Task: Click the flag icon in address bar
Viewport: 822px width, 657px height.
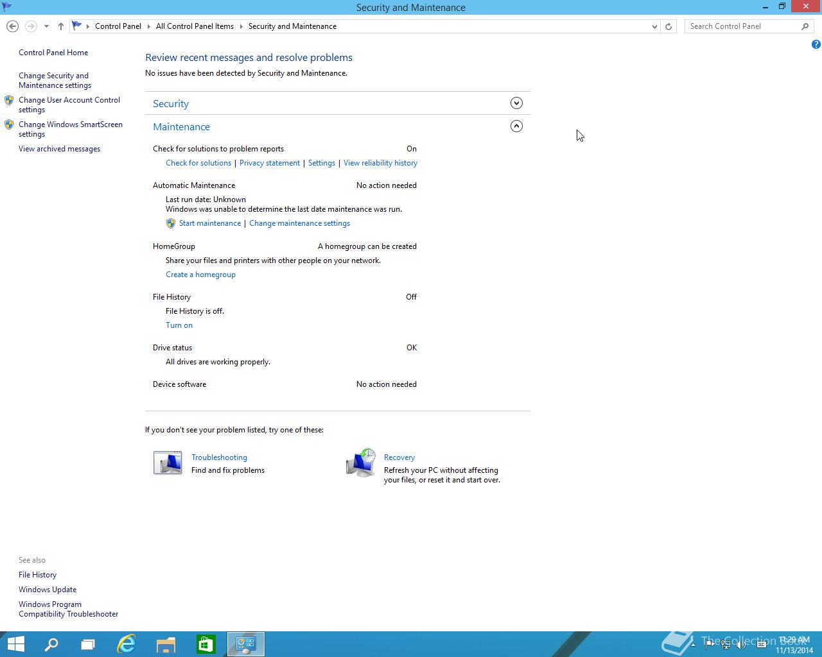Action: tap(76, 26)
